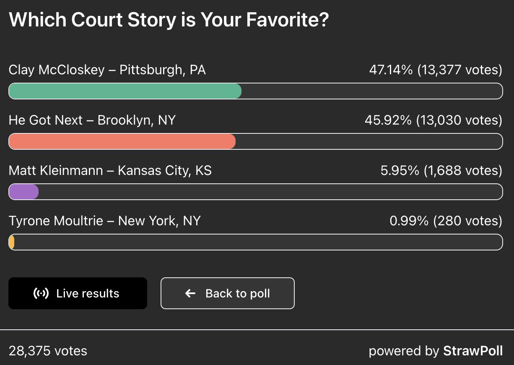This screenshot has width=514, height=365.
Task: Select the He Got Next – Brooklyn, NY label
Action: [92, 120]
